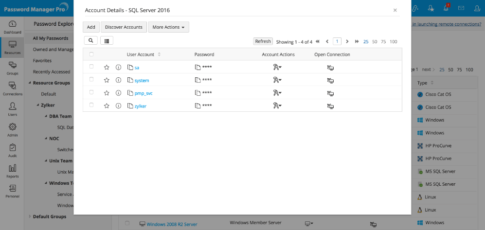Open the Audit section in sidebar
The image size is (485, 230).
click(12, 150)
